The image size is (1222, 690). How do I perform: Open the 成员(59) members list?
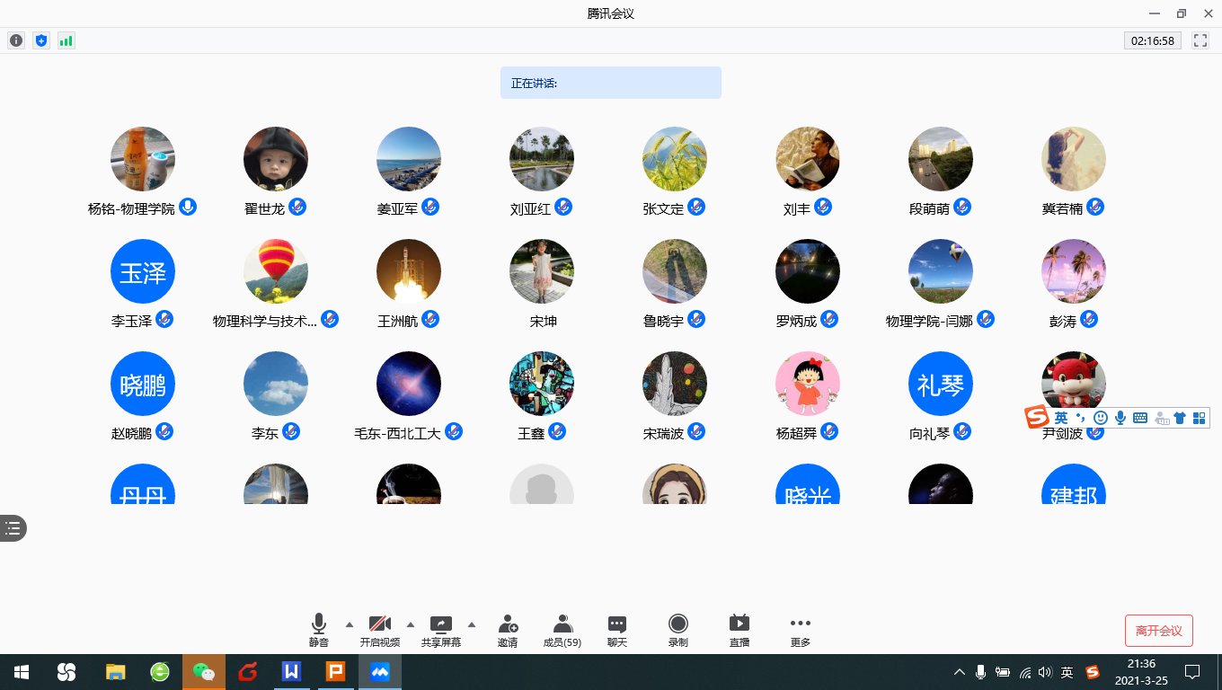pos(562,630)
